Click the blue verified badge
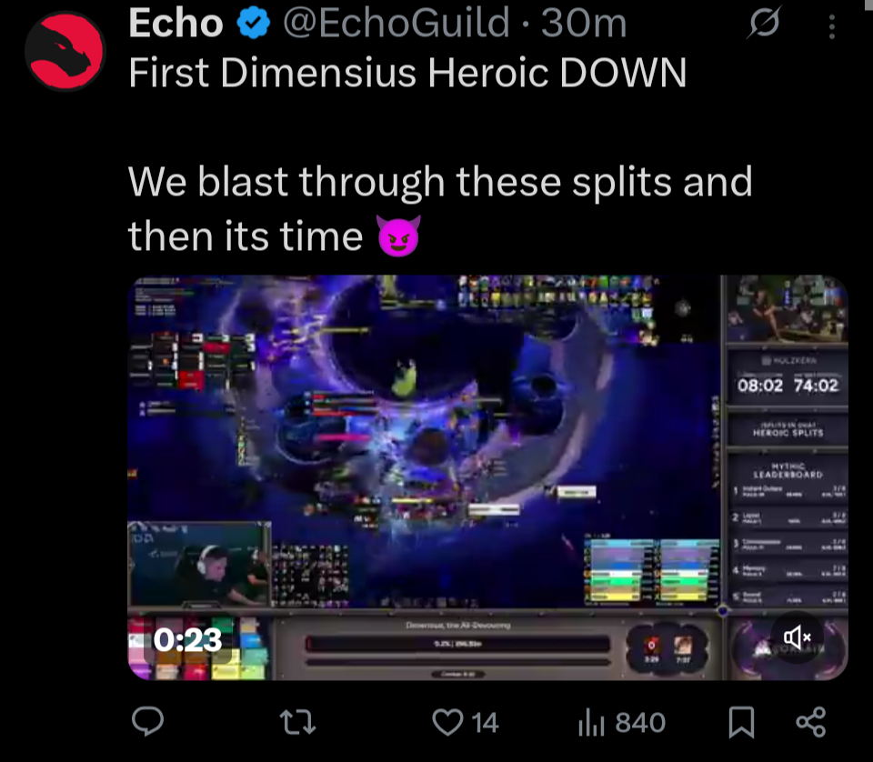This screenshot has width=873, height=762. (254, 23)
